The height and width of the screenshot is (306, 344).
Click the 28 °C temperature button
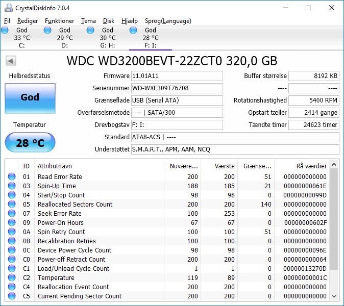click(30, 142)
